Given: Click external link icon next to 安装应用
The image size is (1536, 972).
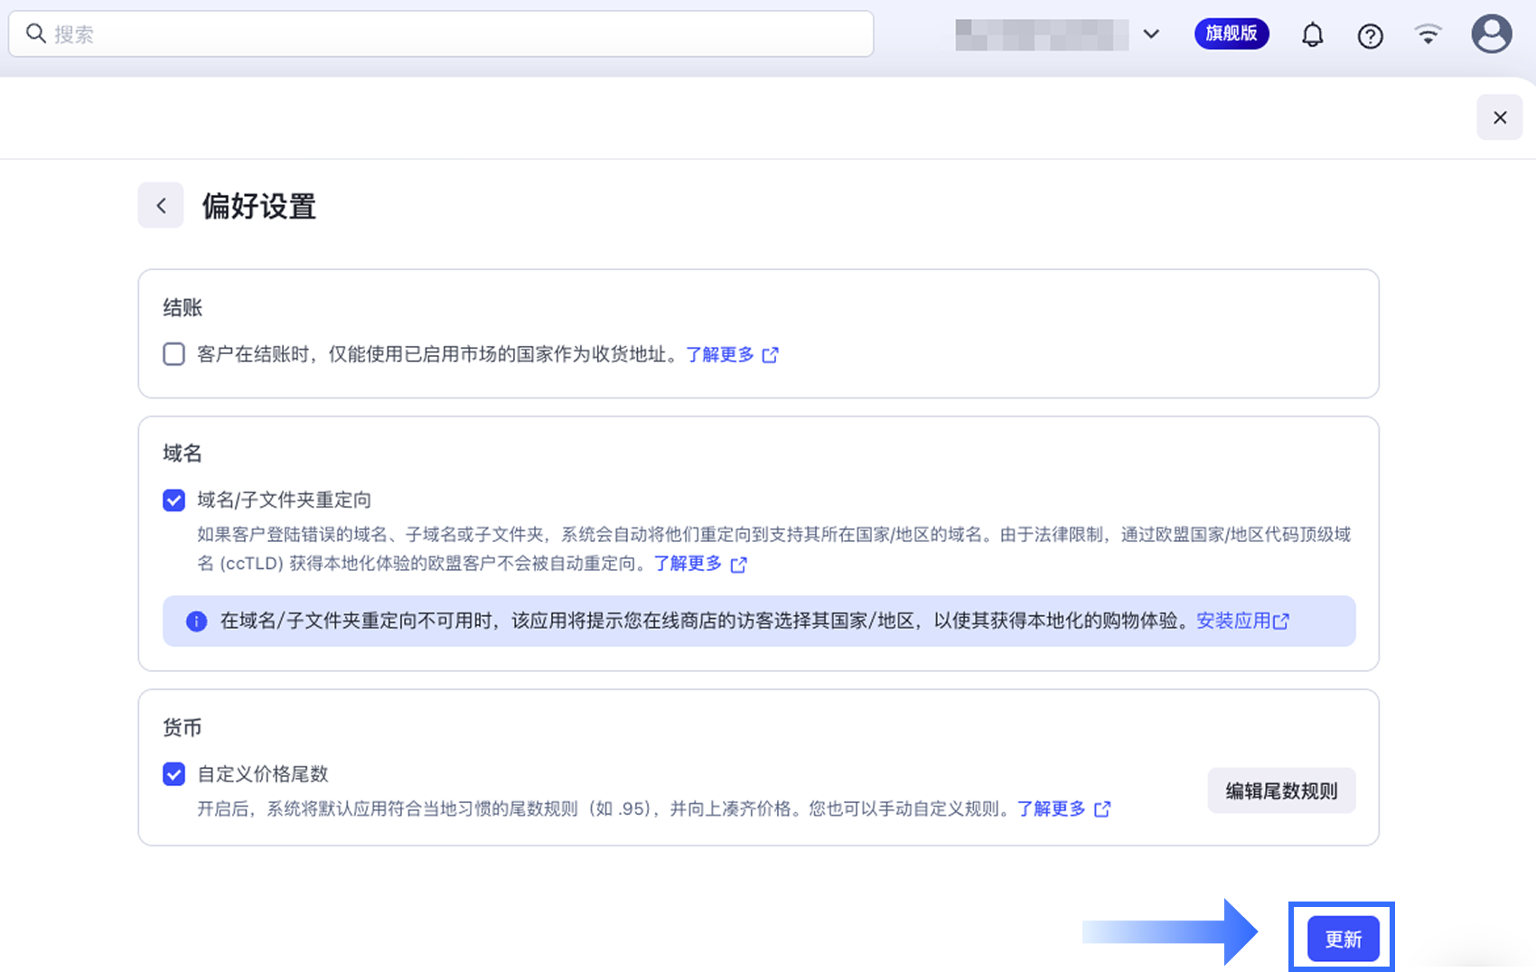Looking at the screenshot, I should (1281, 622).
